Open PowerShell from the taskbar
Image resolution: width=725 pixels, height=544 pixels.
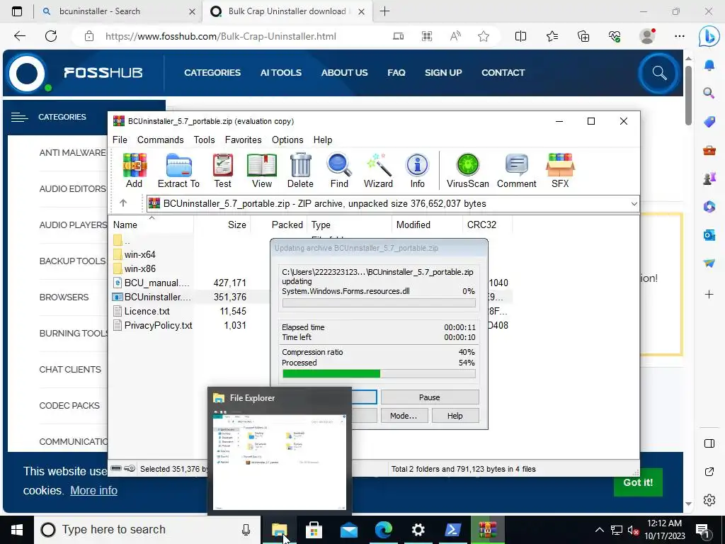pyautogui.click(x=452, y=530)
